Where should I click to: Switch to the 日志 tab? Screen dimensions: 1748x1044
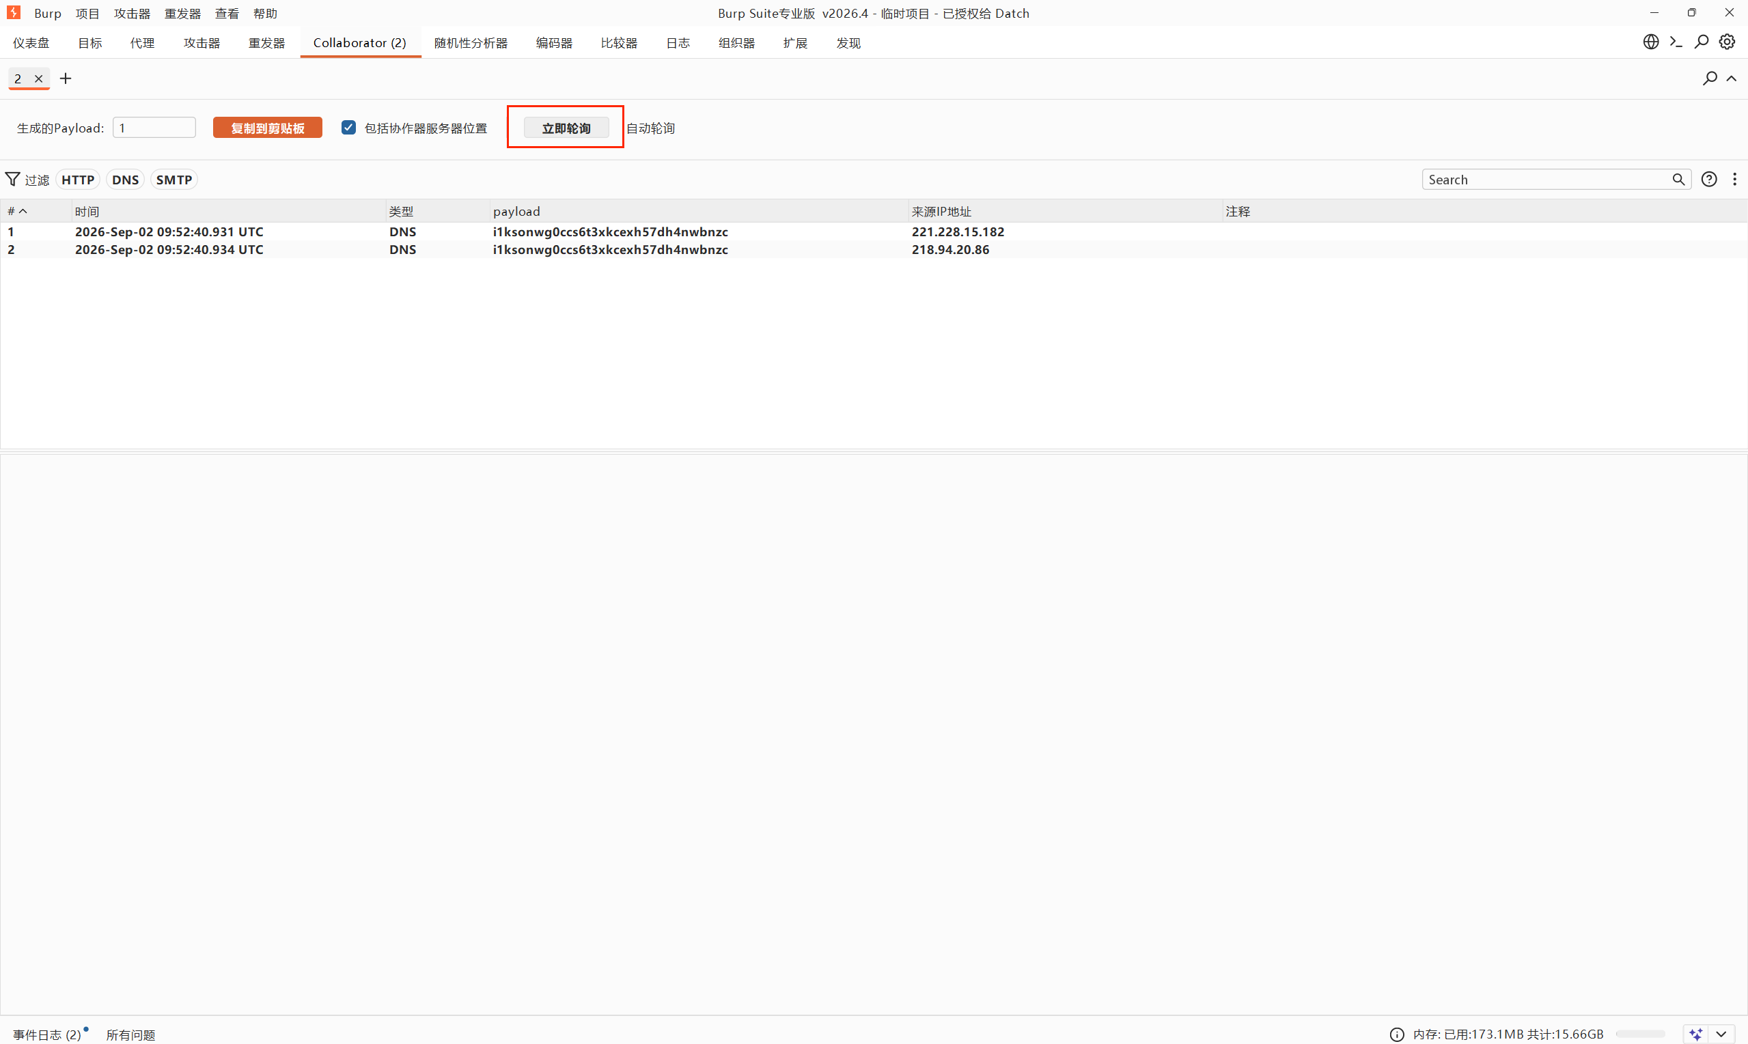(x=678, y=43)
